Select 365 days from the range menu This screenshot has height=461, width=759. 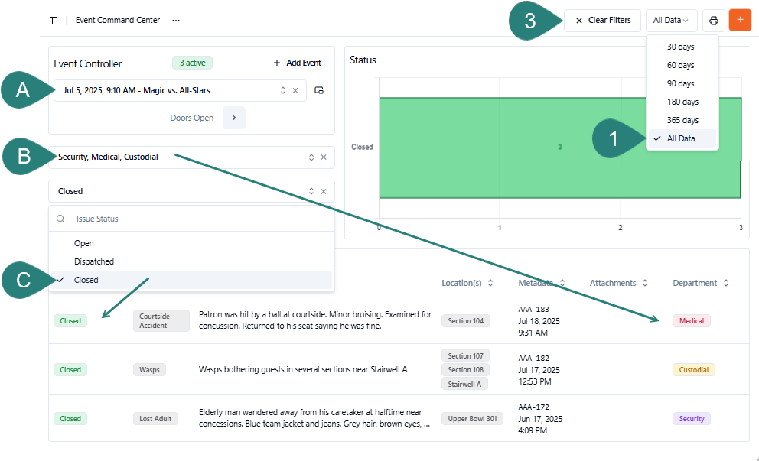coord(682,120)
